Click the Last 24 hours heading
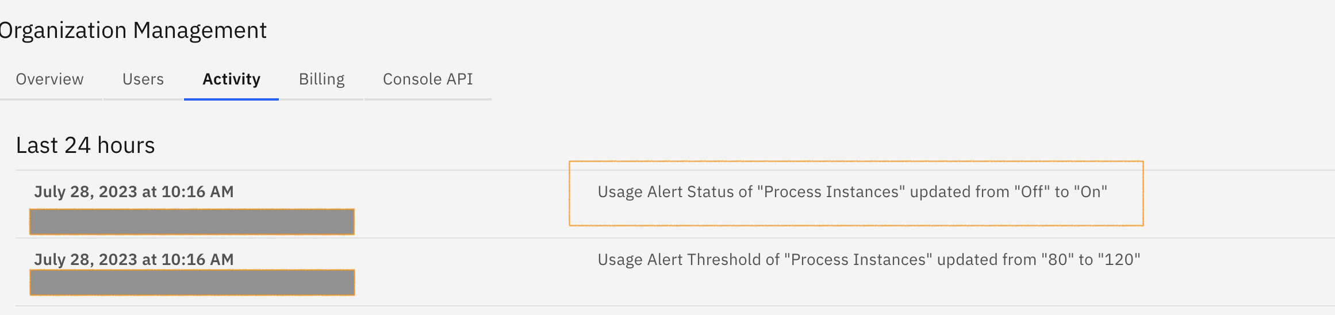 pyautogui.click(x=85, y=145)
